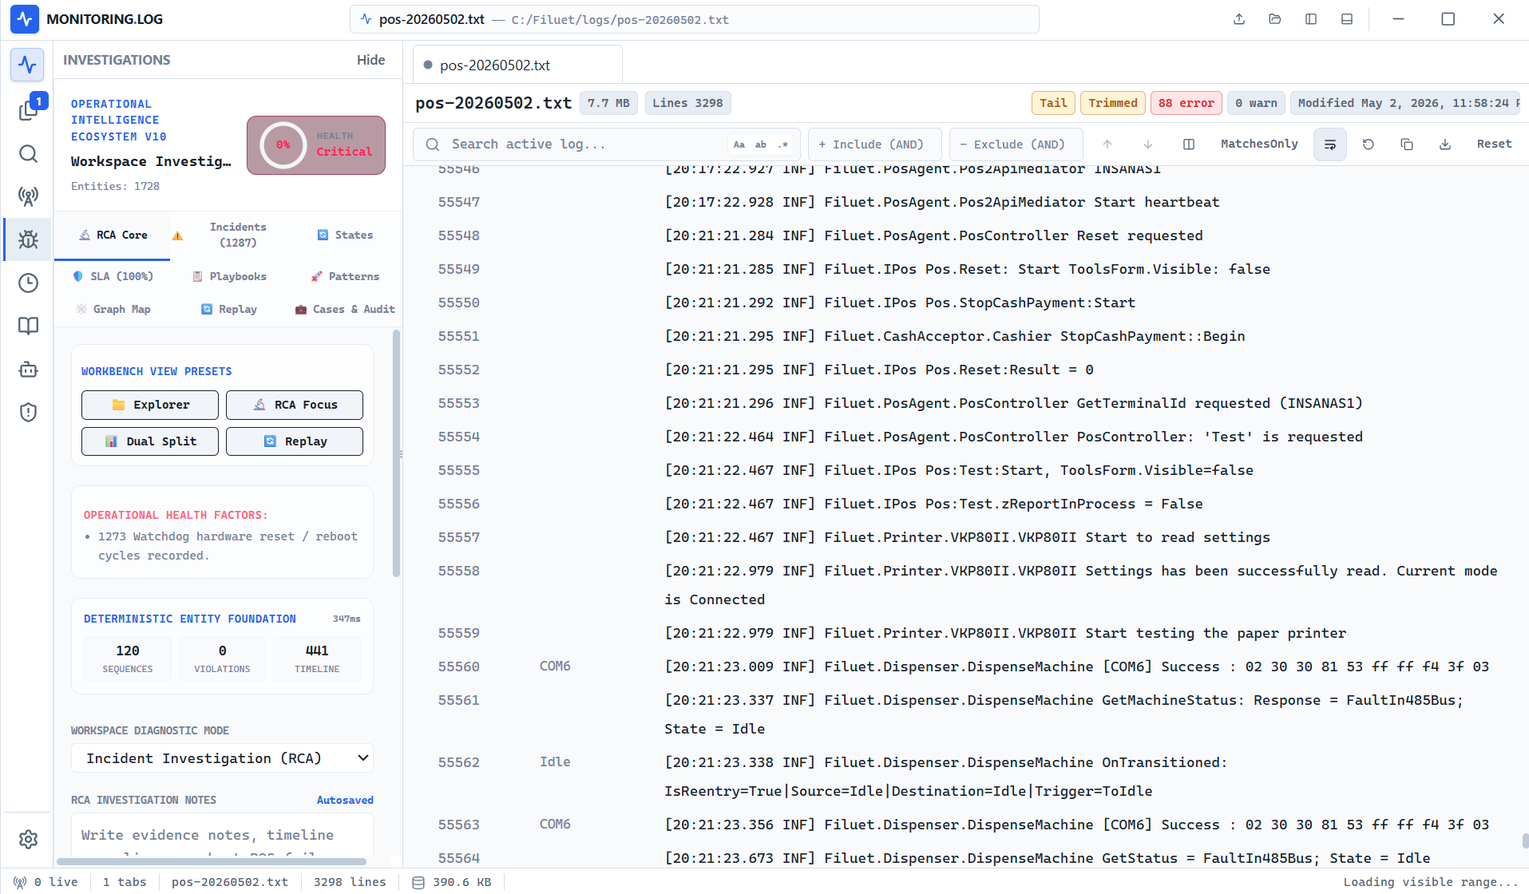Open Graph Map tab
This screenshot has height=894, width=1529.
(113, 309)
